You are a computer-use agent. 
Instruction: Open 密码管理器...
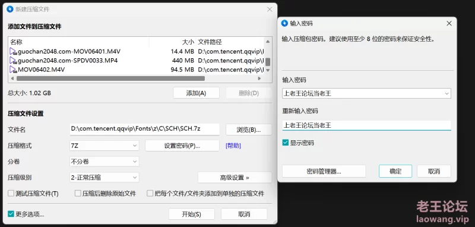(x=324, y=171)
